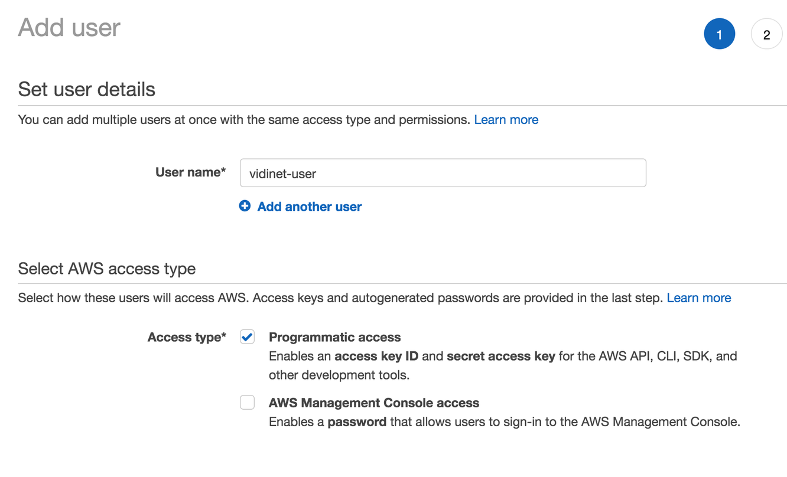Click the access key ID description text
Image resolution: width=787 pixels, height=477 pixels.
(x=502, y=365)
